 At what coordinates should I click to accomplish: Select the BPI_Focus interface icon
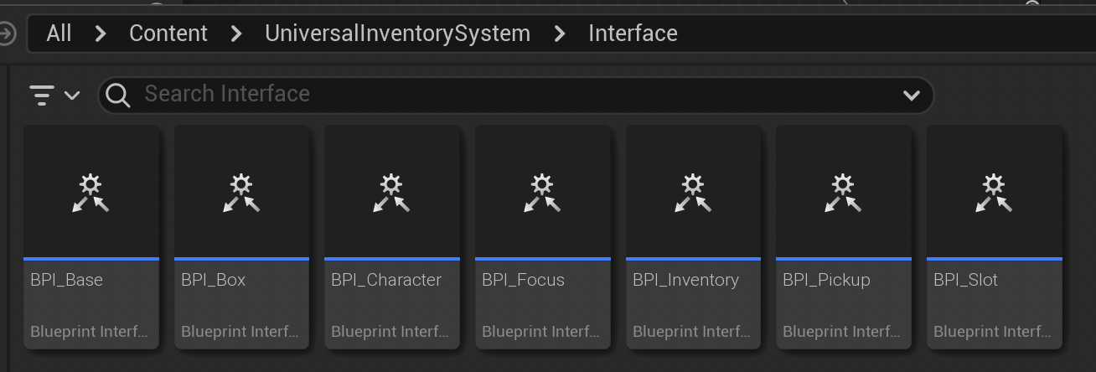[542, 193]
